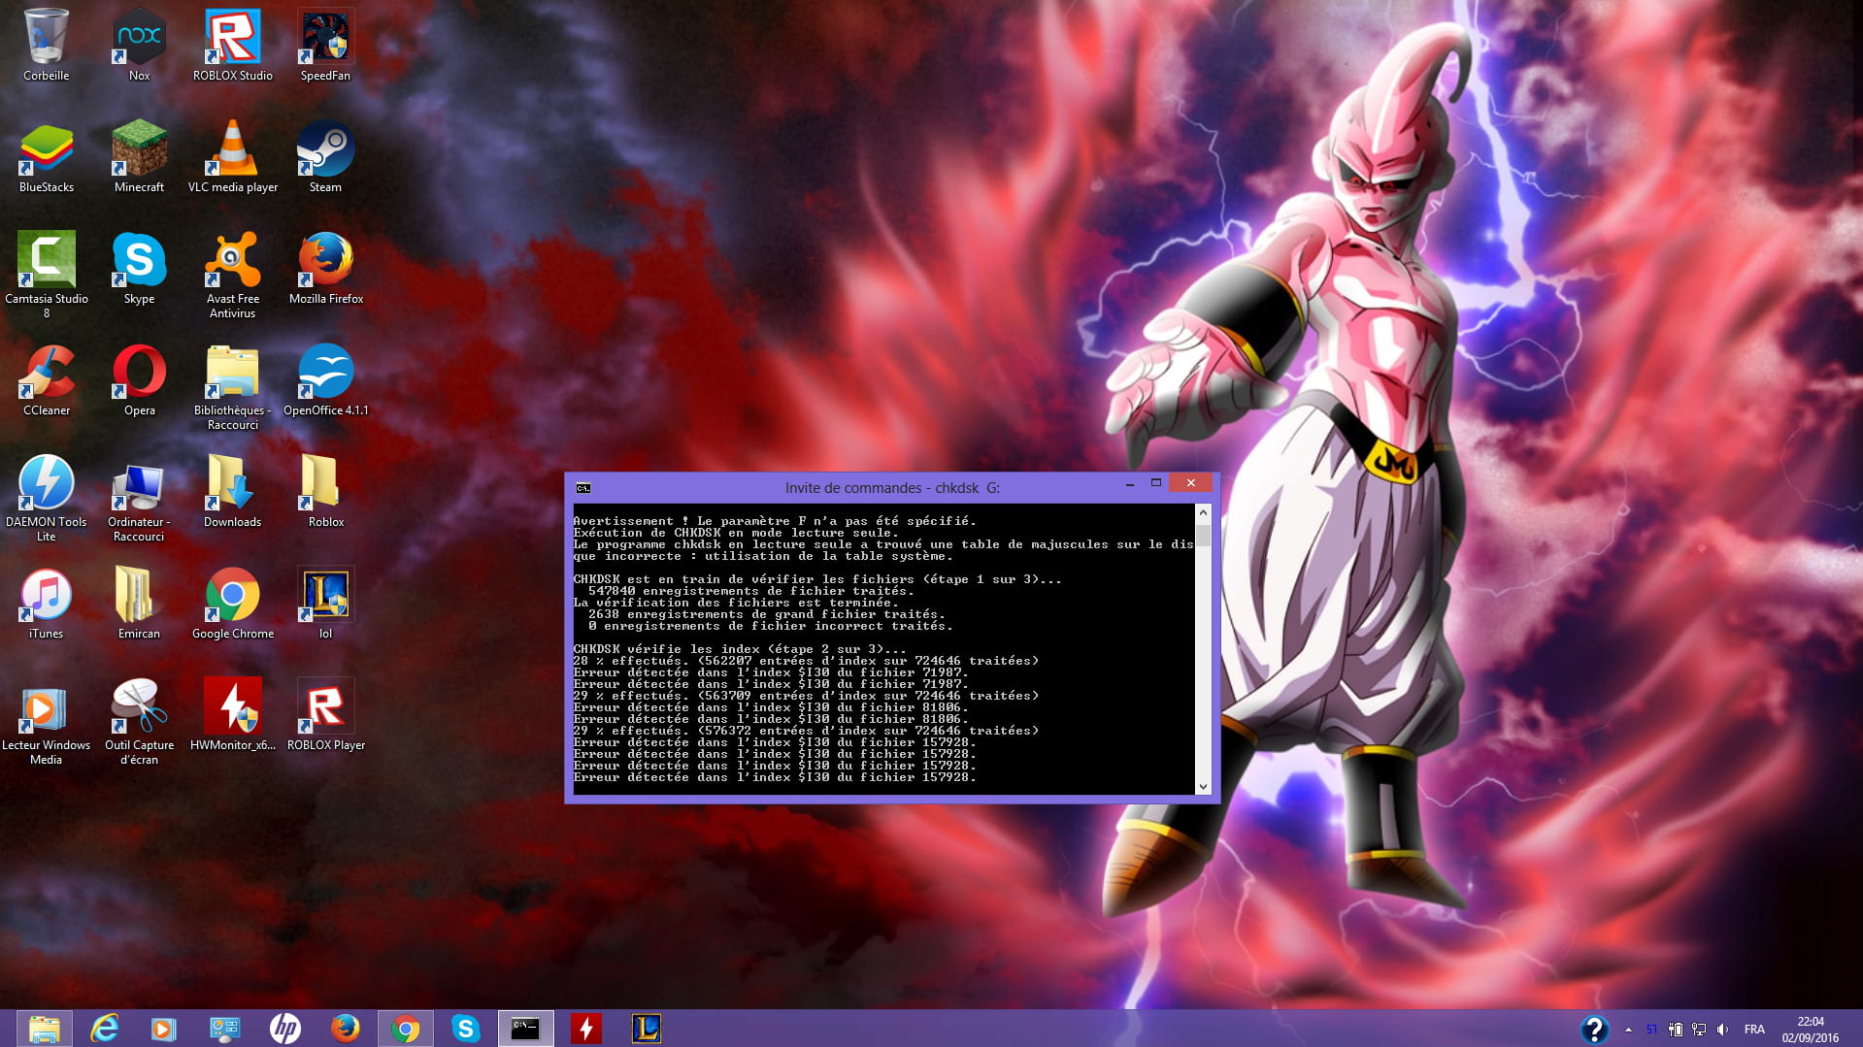
Task: Maximize the command prompt window
Action: [x=1156, y=483]
